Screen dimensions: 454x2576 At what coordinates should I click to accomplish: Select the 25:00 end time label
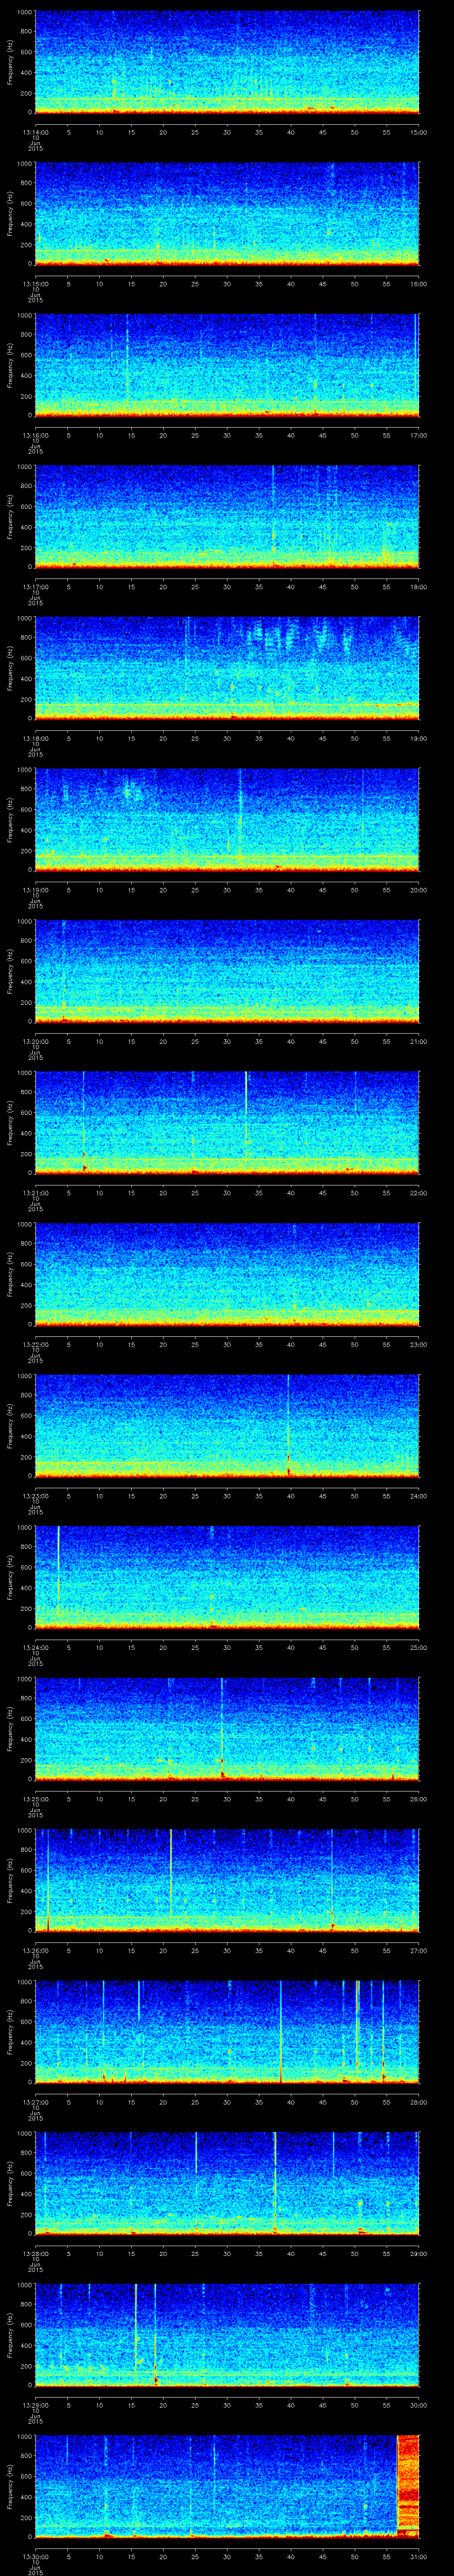coord(418,1647)
